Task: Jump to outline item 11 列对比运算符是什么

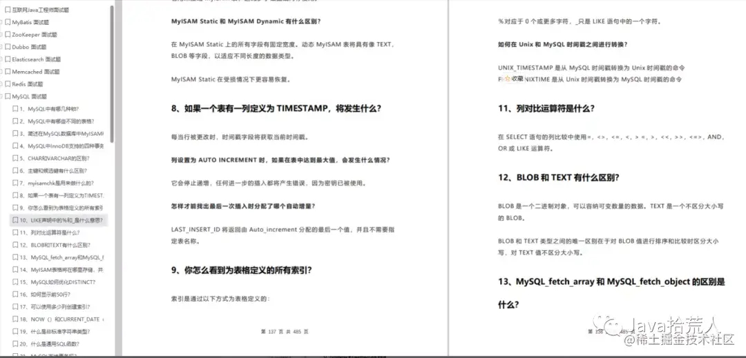Action: (x=50, y=232)
